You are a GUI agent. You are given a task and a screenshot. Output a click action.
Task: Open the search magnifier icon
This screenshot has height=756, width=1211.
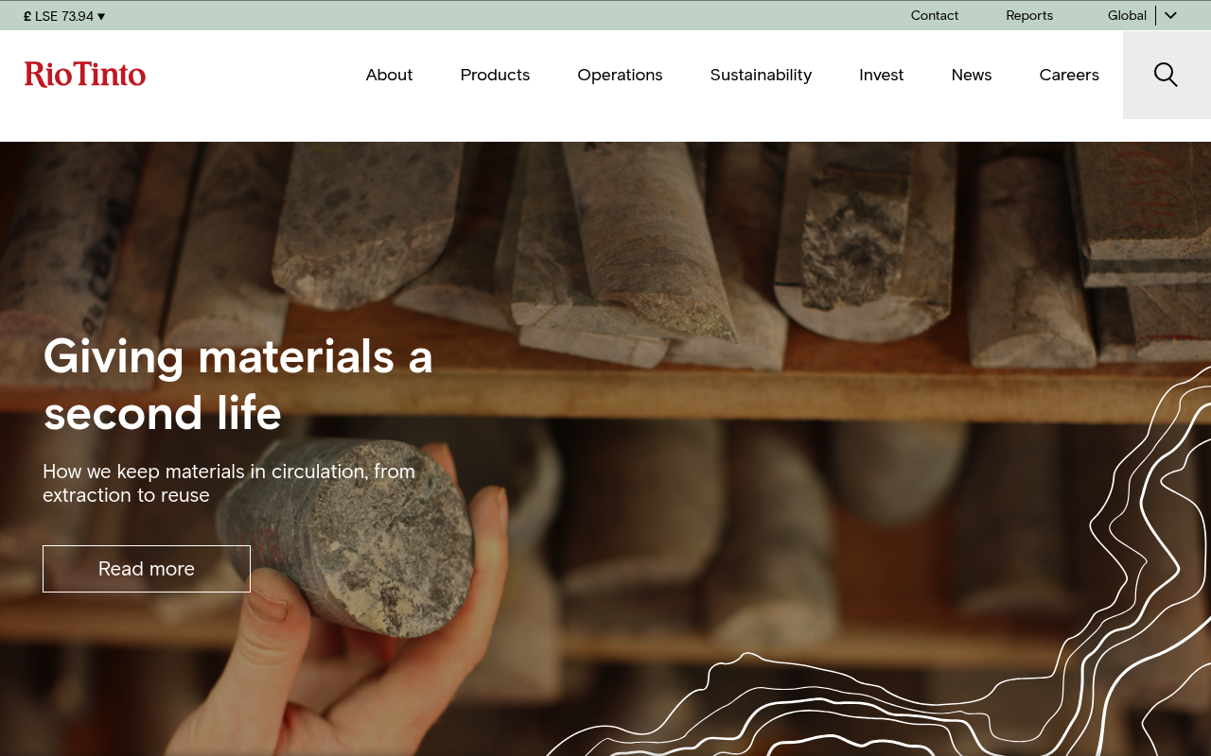click(x=1166, y=75)
